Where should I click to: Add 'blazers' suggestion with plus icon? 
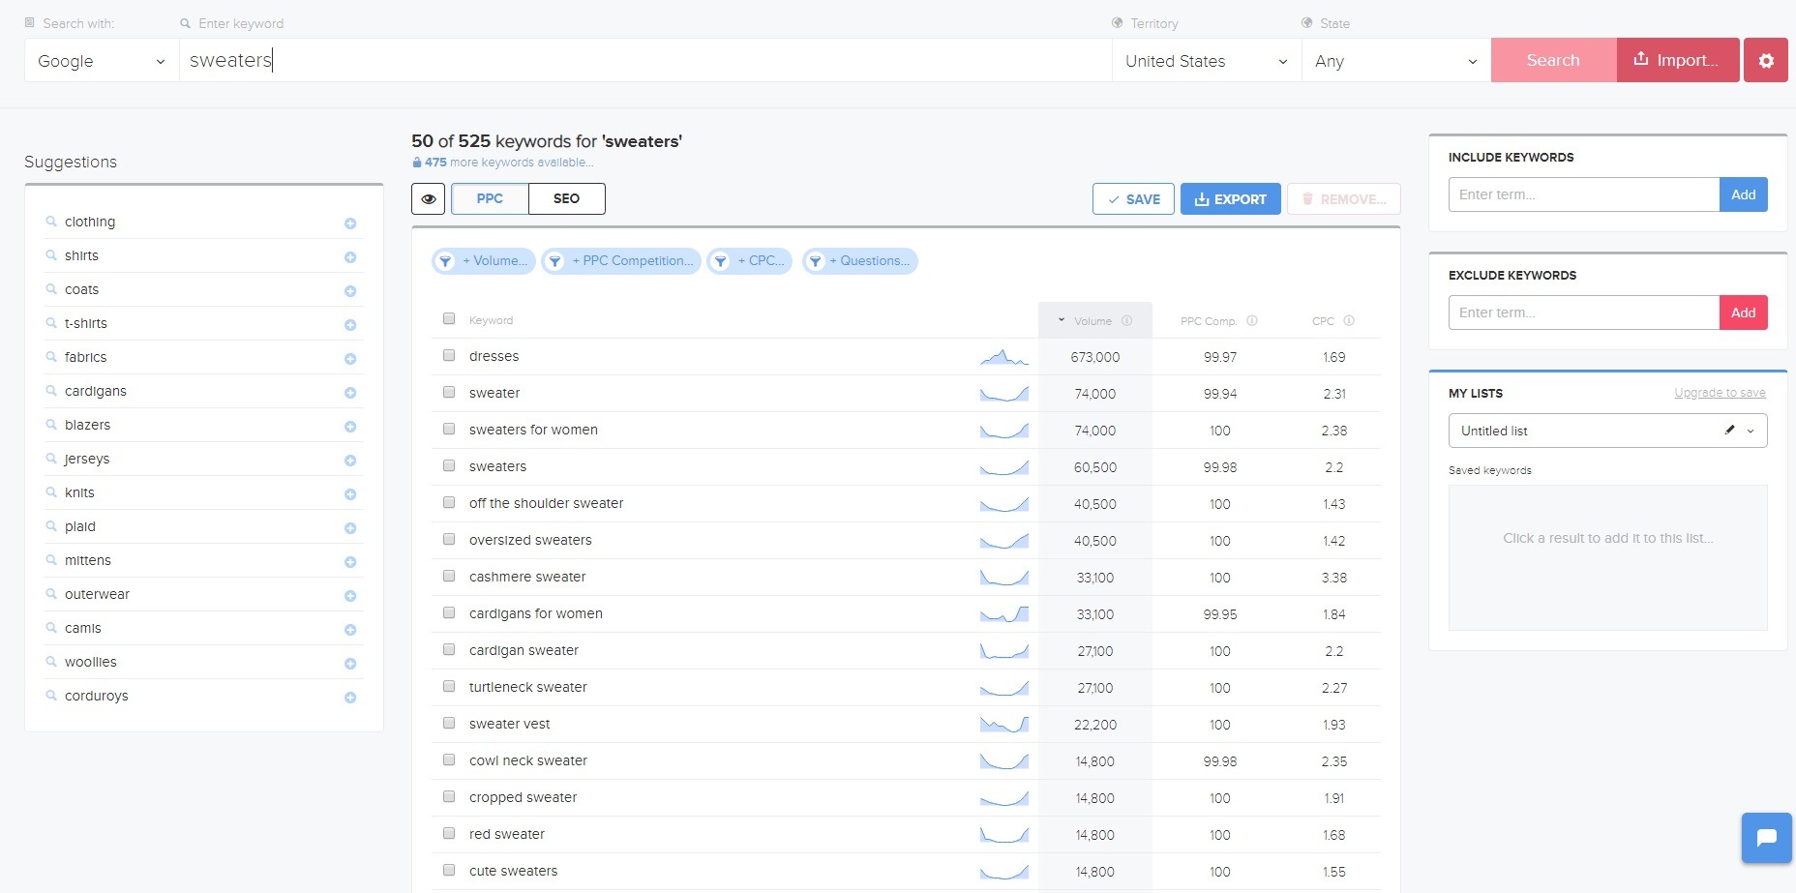click(350, 427)
